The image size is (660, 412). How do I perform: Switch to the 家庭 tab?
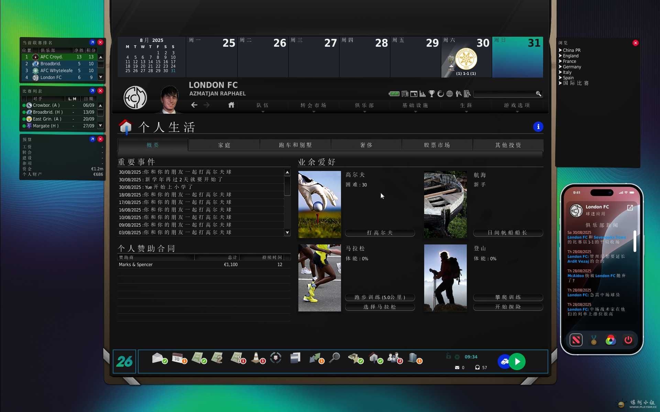click(x=224, y=145)
